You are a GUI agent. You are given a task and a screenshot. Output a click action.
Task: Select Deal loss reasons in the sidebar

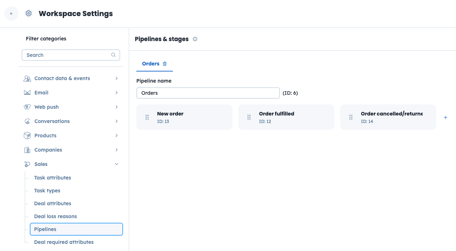coord(55,216)
